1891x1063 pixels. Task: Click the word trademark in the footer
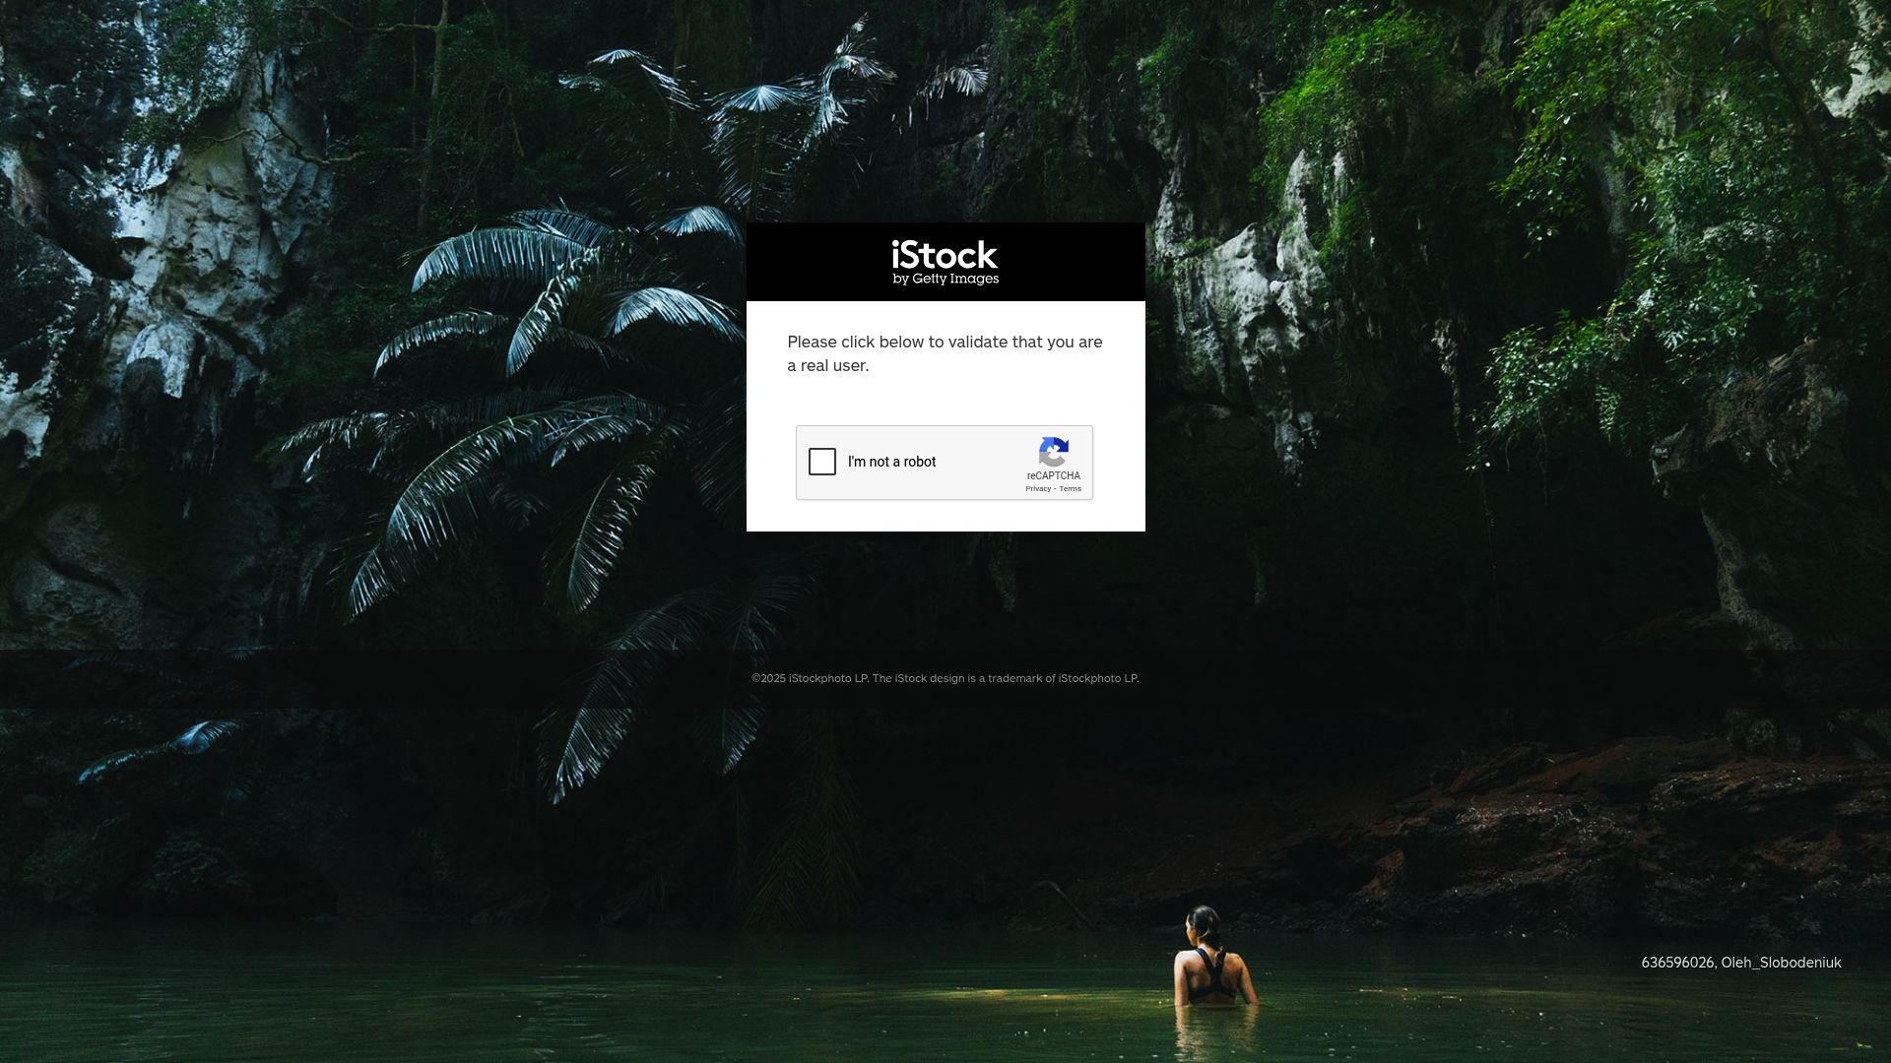point(1014,678)
